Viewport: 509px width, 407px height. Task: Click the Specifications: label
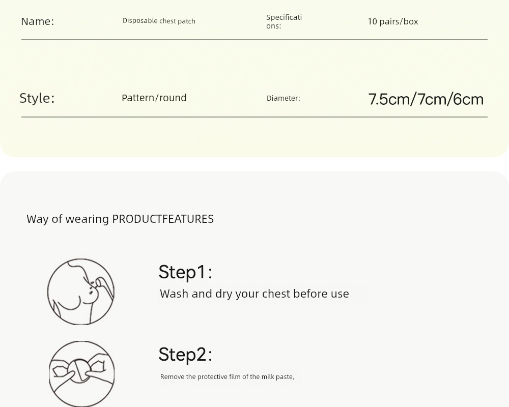284,21
